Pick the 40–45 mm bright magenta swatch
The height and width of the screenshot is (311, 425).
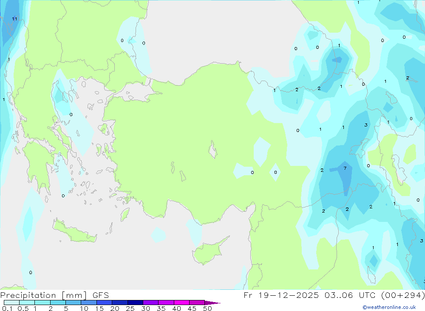(181, 303)
